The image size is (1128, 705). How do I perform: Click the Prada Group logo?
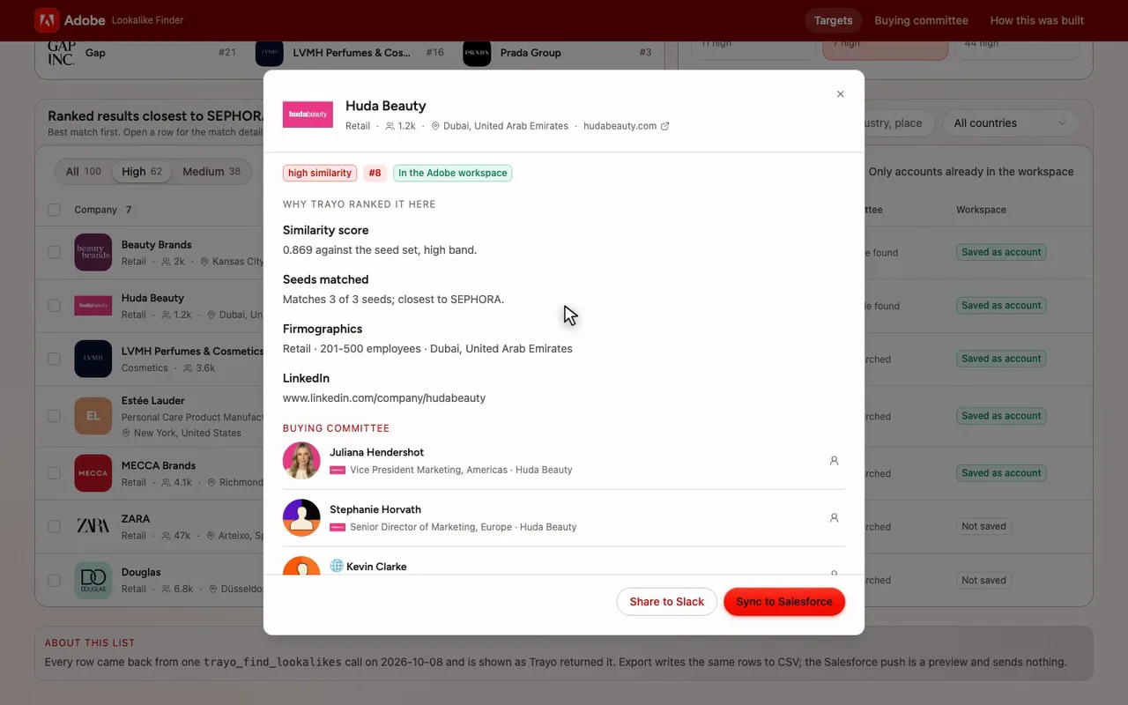477,53
